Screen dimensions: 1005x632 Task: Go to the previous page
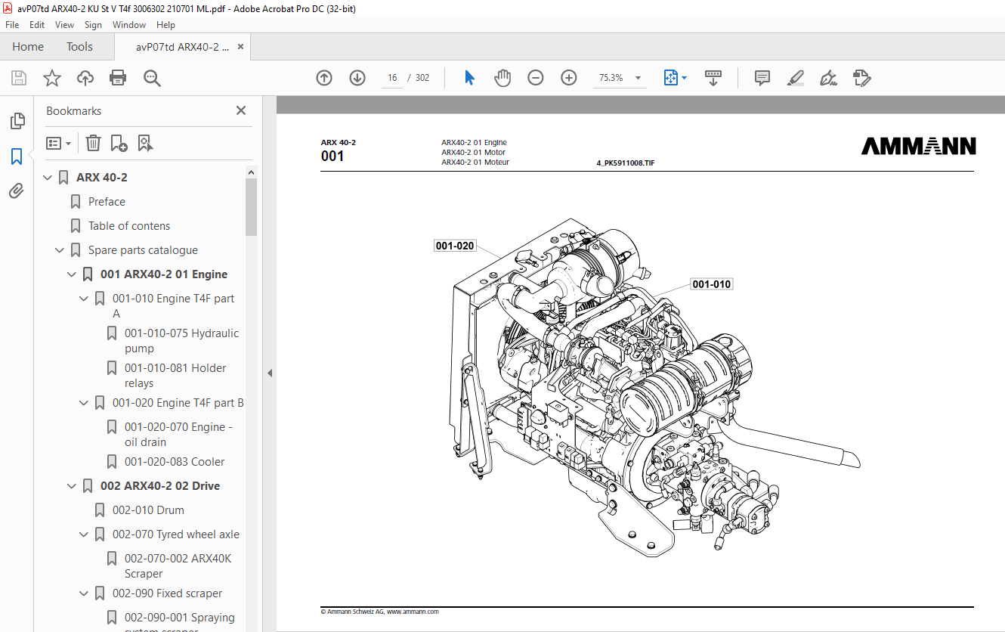pyautogui.click(x=324, y=78)
